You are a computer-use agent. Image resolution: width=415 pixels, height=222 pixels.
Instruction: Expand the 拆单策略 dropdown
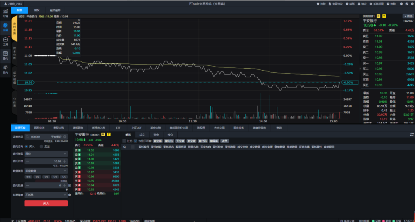[x=46, y=195]
